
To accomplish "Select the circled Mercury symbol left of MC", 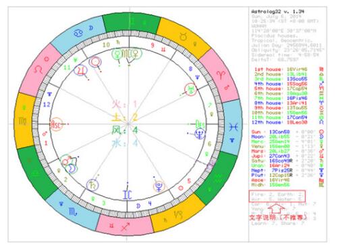I will point(117,53).
